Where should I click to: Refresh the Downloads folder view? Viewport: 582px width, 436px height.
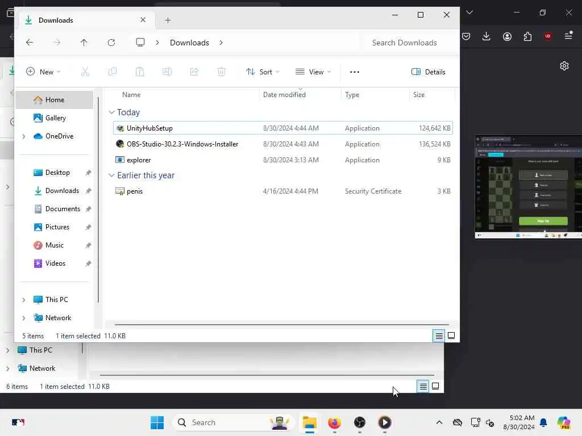[x=111, y=43]
